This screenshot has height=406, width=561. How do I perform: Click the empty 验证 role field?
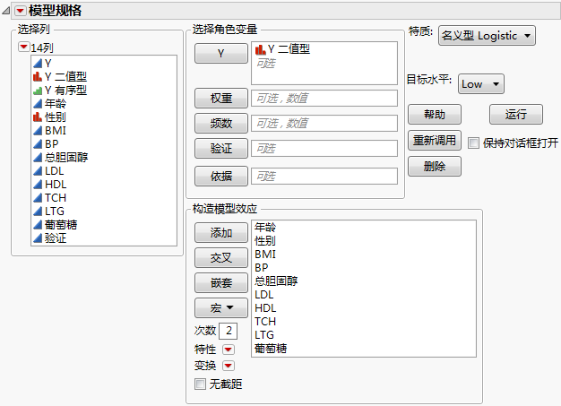[x=324, y=148]
